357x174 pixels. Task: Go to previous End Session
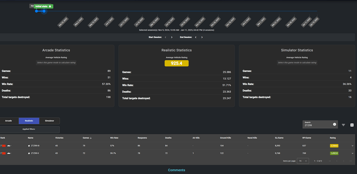[196, 37]
